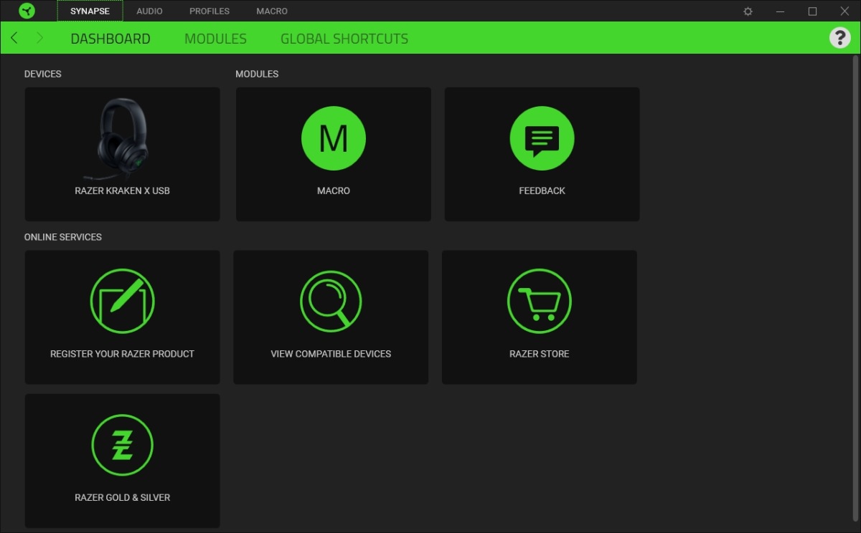Viewport: 861px width, 533px height.
Task: Click the Razer logo icon
Action: (x=27, y=11)
